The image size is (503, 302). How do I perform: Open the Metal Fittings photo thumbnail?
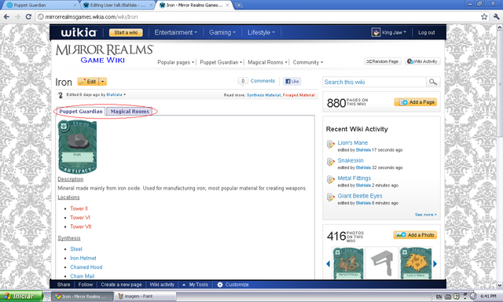click(348, 263)
